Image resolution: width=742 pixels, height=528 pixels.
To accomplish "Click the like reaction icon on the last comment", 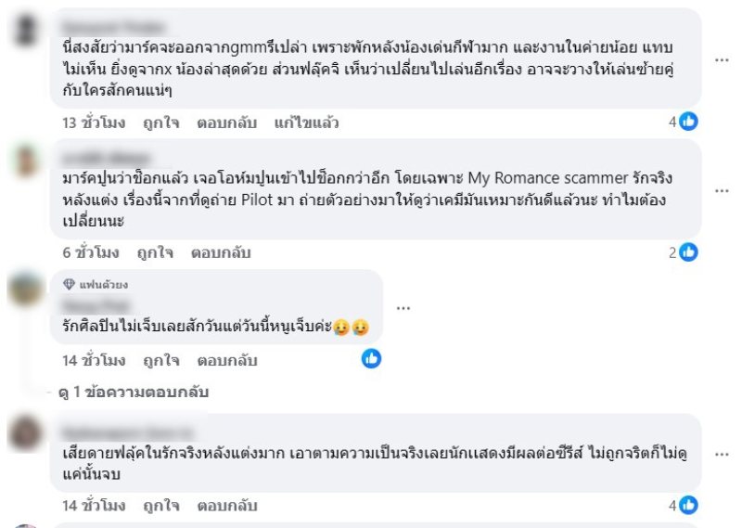I will pyautogui.click(x=688, y=505).
